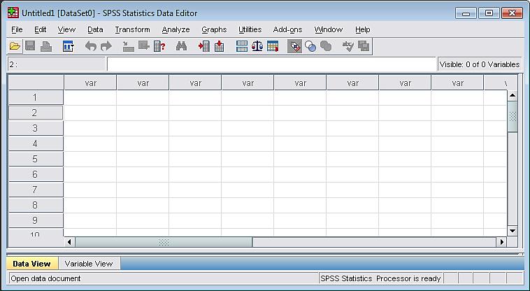Click the horizontal scrollbar thumb
This screenshot has width=530, height=291.
164,242
